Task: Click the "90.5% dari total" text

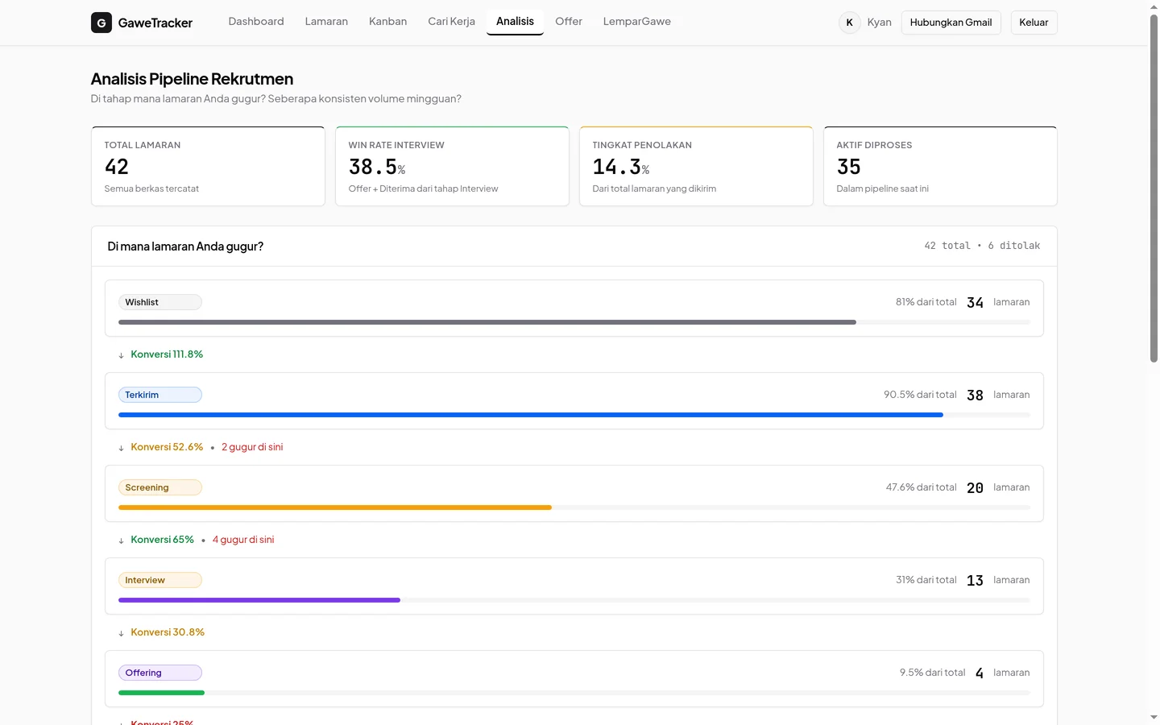Action: click(920, 395)
